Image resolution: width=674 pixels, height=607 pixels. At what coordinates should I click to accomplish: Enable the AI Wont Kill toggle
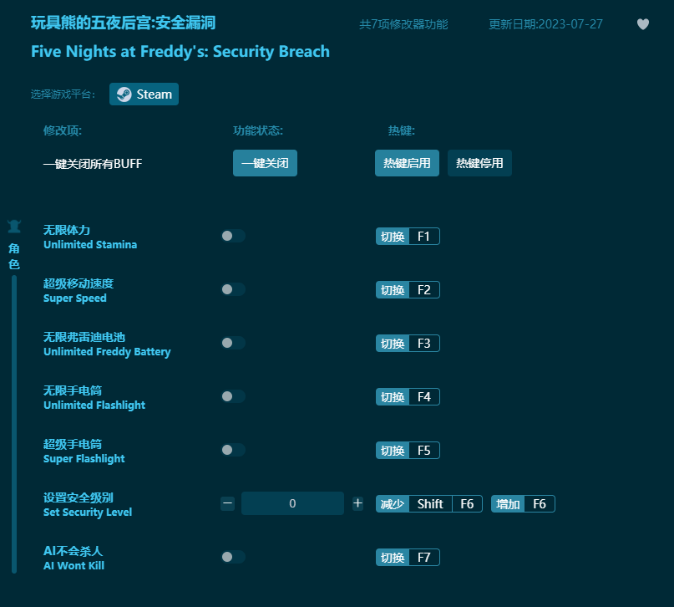click(232, 557)
